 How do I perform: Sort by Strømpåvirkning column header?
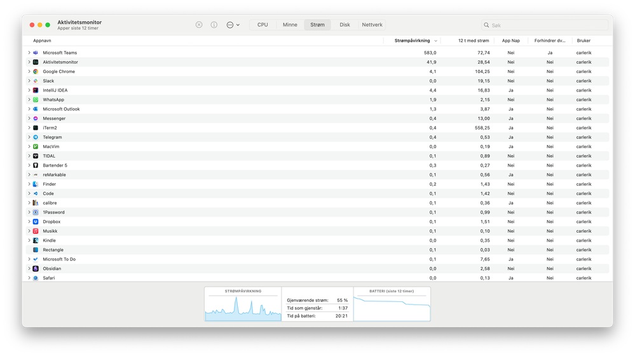[413, 41]
